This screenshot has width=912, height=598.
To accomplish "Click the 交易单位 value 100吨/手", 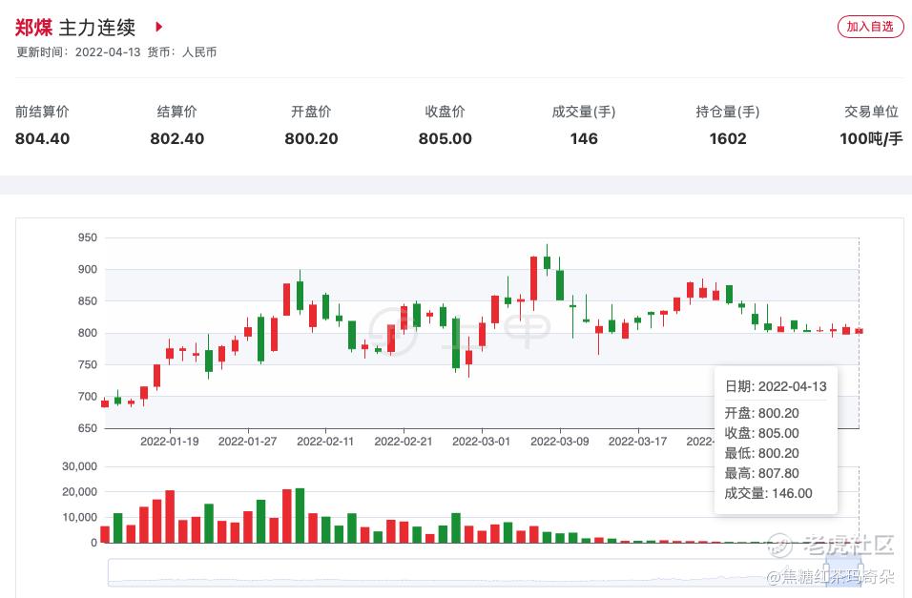I will [x=870, y=139].
